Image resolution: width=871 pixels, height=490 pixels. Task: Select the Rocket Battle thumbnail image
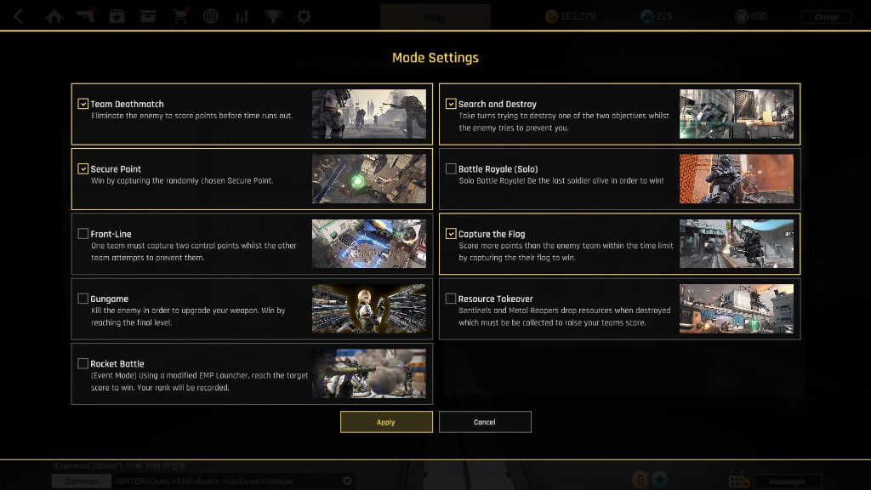pos(369,373)
